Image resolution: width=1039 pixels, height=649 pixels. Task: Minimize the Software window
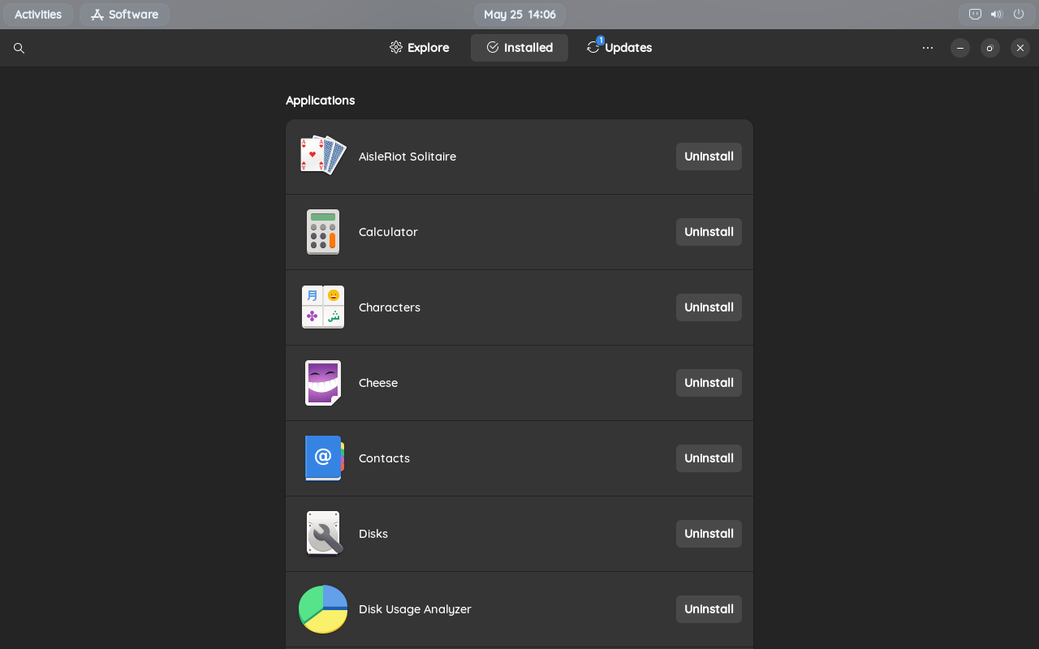[x=960, y=48]
